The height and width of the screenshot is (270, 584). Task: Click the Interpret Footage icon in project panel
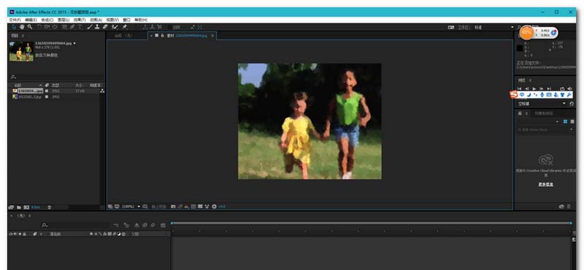[11, 207]
